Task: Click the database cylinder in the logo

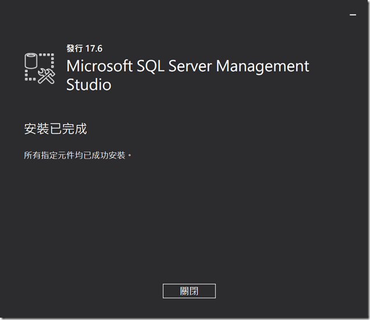Action: click(x=31, y=61)
